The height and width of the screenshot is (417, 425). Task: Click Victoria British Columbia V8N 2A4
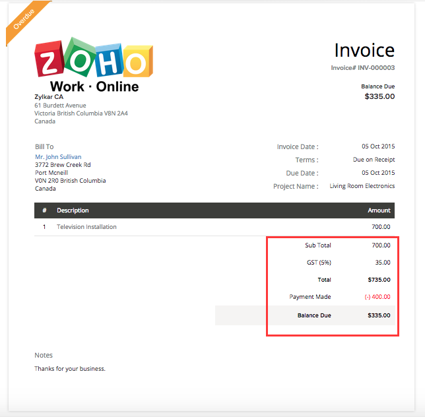pos(81,113)
